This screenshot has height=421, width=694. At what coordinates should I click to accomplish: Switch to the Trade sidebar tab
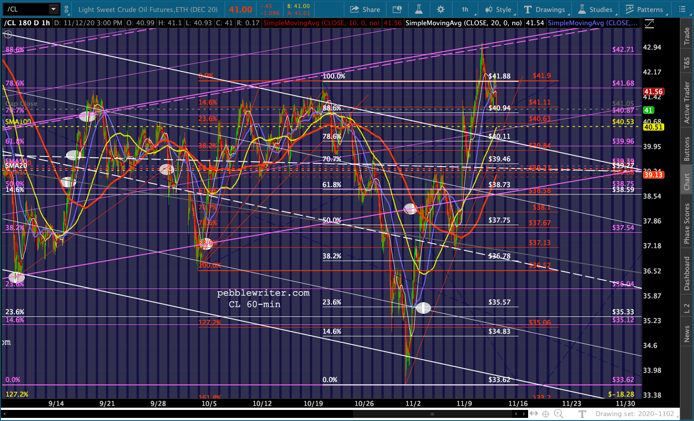click(686, 36)
